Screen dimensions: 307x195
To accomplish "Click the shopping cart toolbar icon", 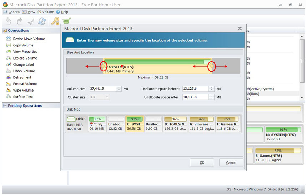I will point(66,21).
